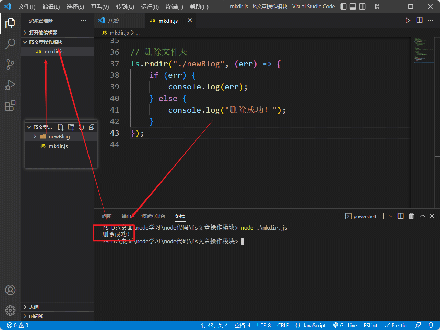Open the 选择(S) menu
Image resolution: width=440 pixels, height=330 pixels.
point(75,7)
